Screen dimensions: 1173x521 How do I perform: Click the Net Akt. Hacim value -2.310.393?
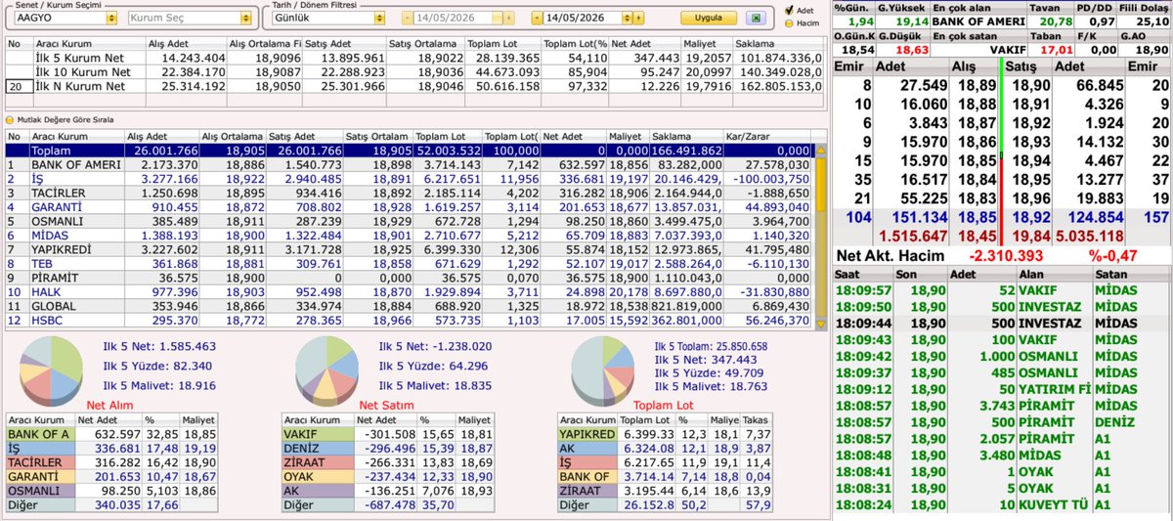pyautogui.click(x=1006, y=255)
